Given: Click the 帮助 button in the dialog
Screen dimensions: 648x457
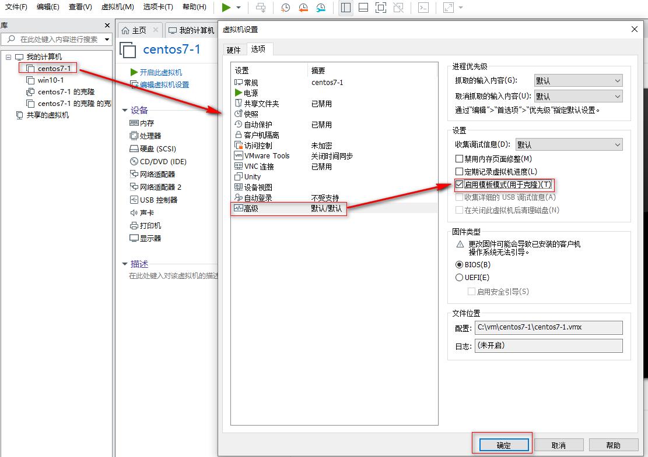Looking at the screenshot, I should (614, 445).
